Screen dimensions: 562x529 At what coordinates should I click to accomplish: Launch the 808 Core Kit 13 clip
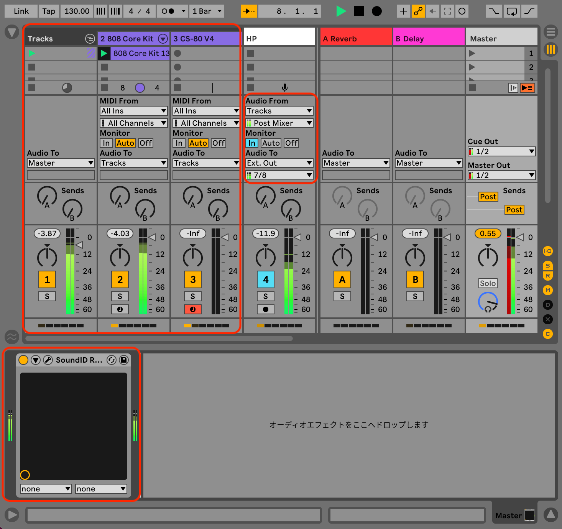point(104,53)
